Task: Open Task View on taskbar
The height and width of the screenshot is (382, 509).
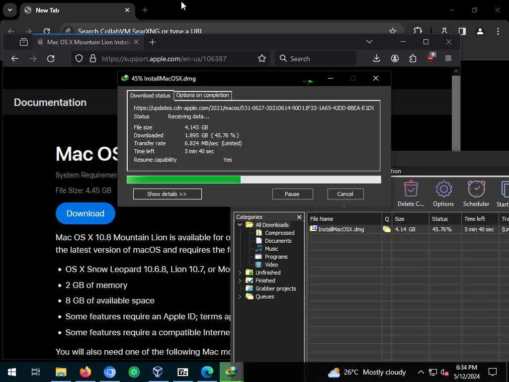Action: 36,372
